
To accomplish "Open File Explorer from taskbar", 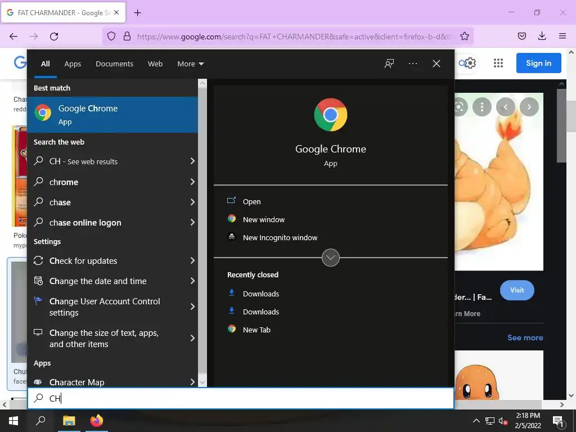I will tap(69, 421).
